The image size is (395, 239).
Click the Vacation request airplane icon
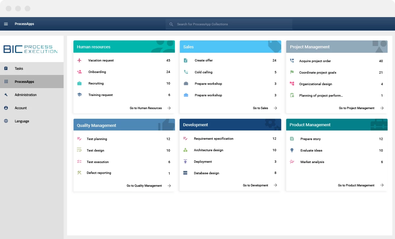click(79, 60)
